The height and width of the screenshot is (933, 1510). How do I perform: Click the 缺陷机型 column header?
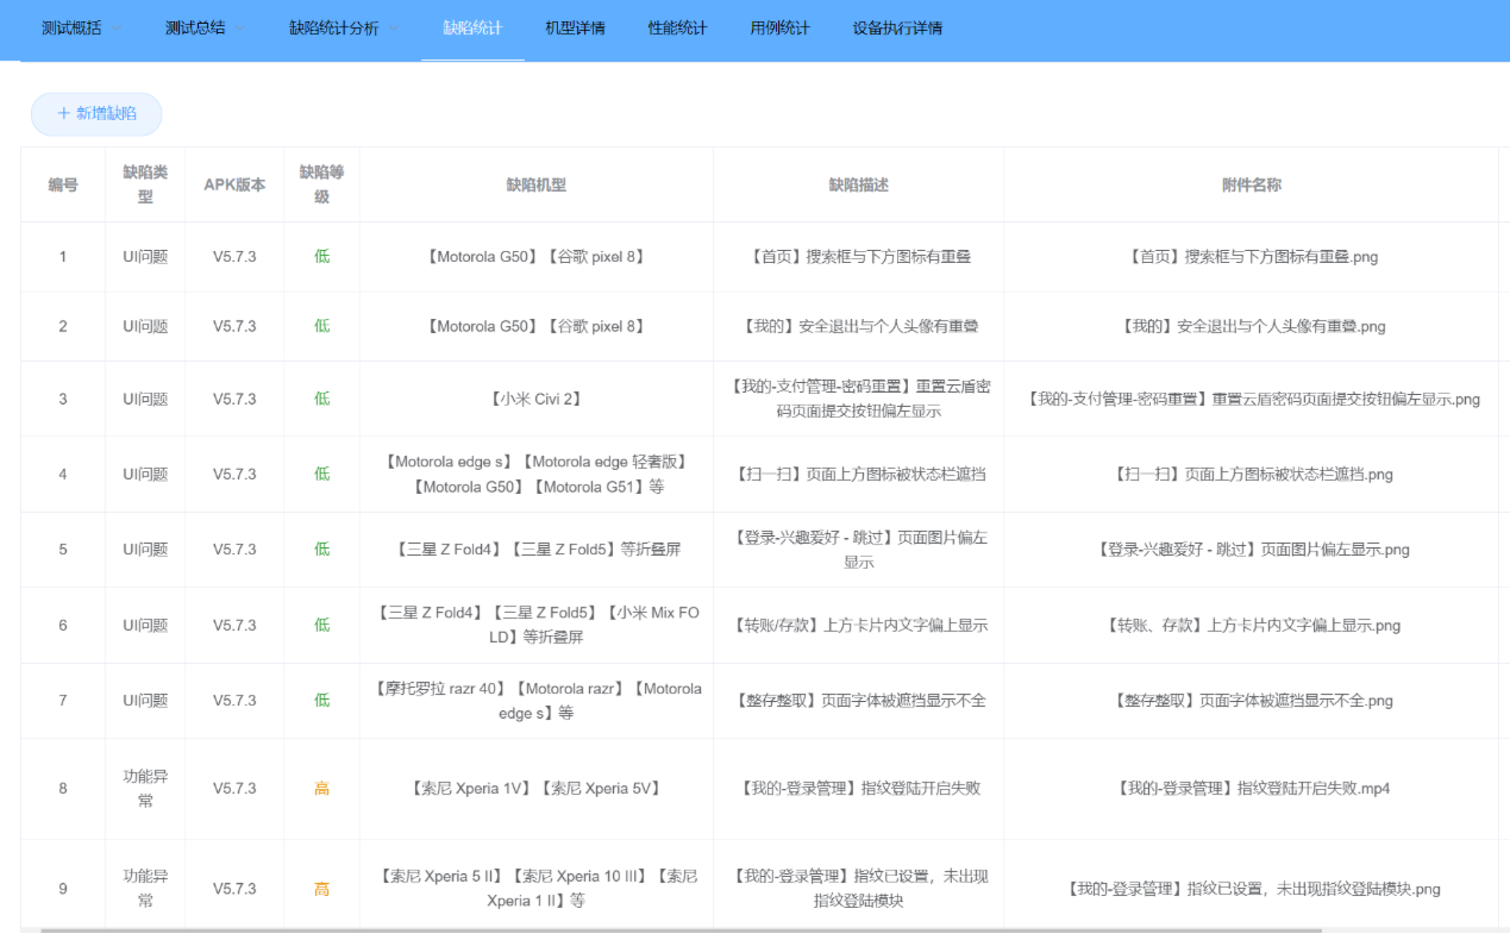tap(536, 184)
